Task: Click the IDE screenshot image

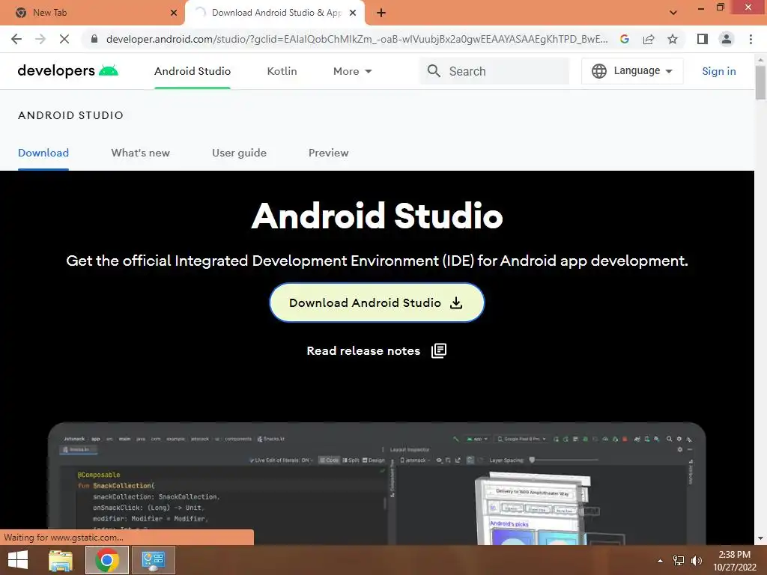Action: [x=377, y=484]
